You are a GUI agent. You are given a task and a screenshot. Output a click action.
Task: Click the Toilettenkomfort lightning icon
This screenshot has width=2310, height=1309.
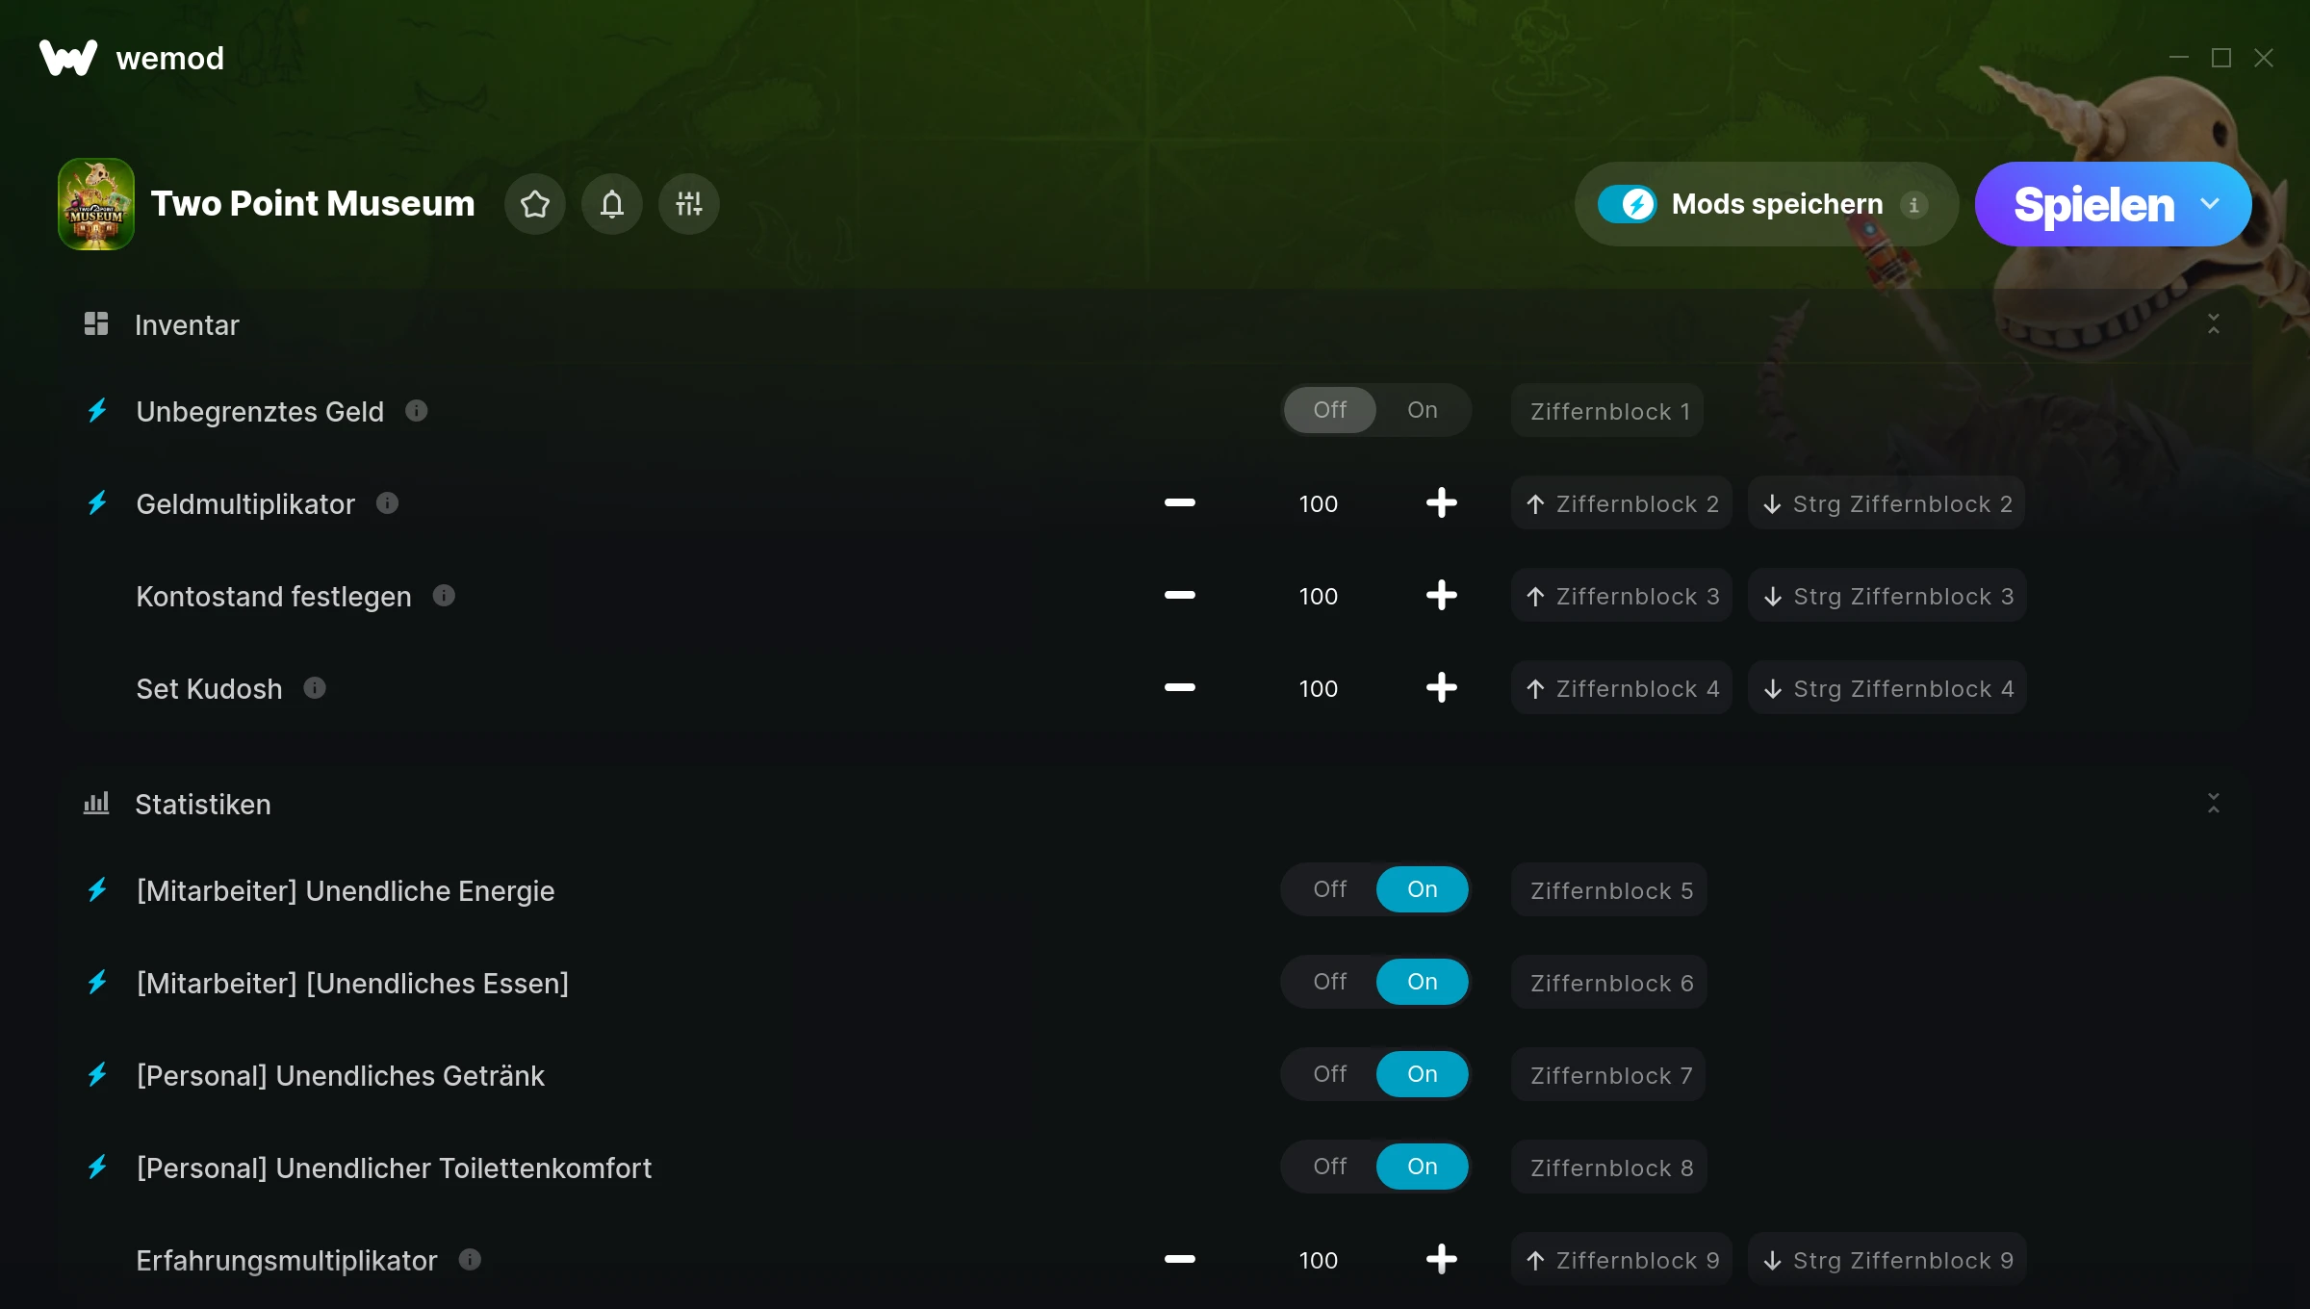click(97, 1168)
